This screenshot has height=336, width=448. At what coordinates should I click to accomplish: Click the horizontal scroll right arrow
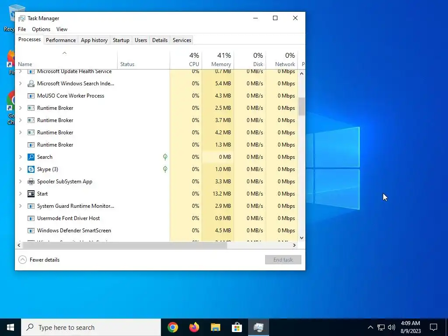pyautogui.click(x=294, y=245)
